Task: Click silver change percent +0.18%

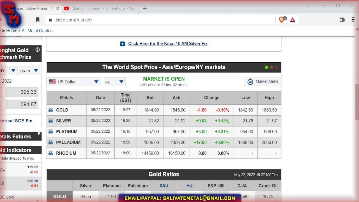Action: point(222,121)
